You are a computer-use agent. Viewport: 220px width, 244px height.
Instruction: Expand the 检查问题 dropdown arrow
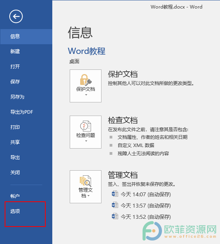coord(86,141)
